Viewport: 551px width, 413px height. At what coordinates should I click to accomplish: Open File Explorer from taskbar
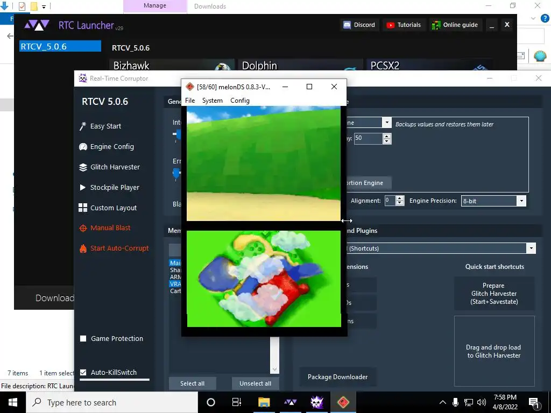point(264,402)
